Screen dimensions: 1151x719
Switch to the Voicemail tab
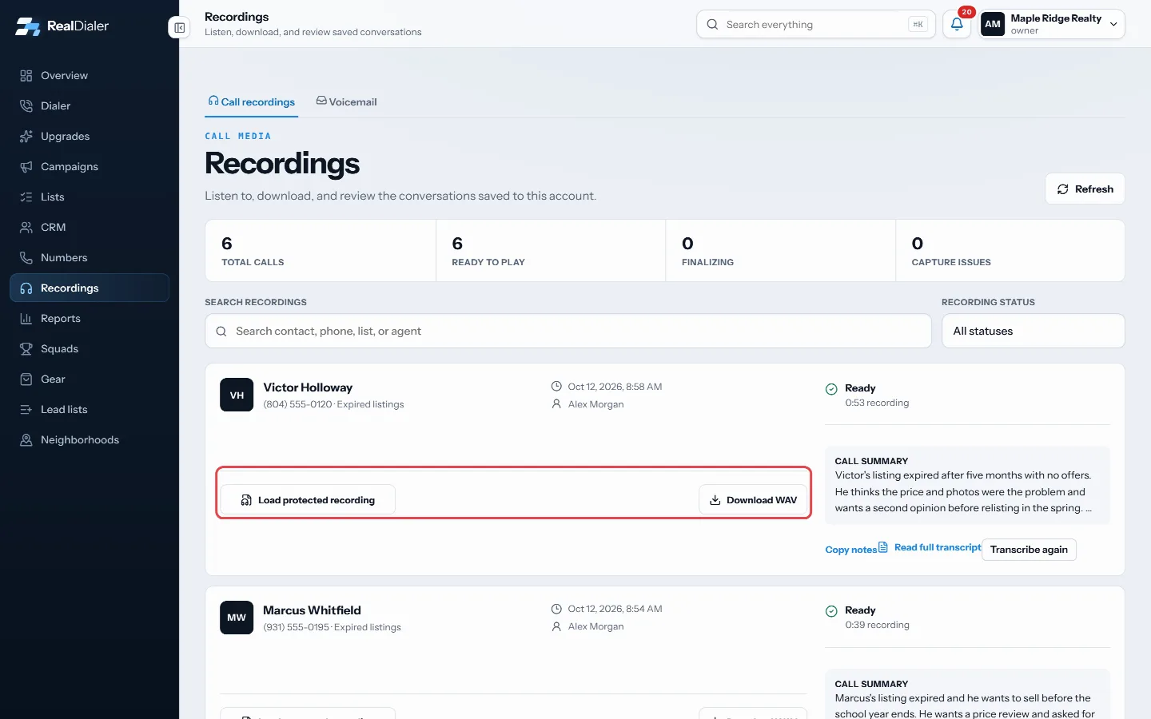pyautogui.click(x=347, y=102)
